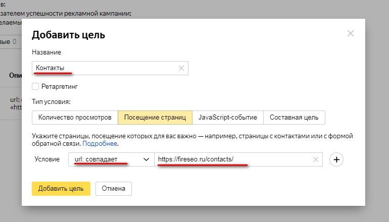The height and width of the screenshot is (222, 389).
Task: Click the Условие row label
Action: [x=47, y=159]
